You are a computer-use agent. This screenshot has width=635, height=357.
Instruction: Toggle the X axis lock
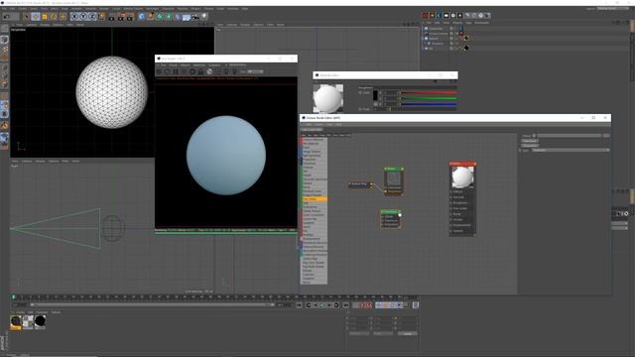point(74,17)
